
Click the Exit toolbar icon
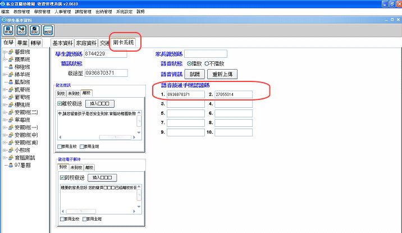click(x=48, y=30)
